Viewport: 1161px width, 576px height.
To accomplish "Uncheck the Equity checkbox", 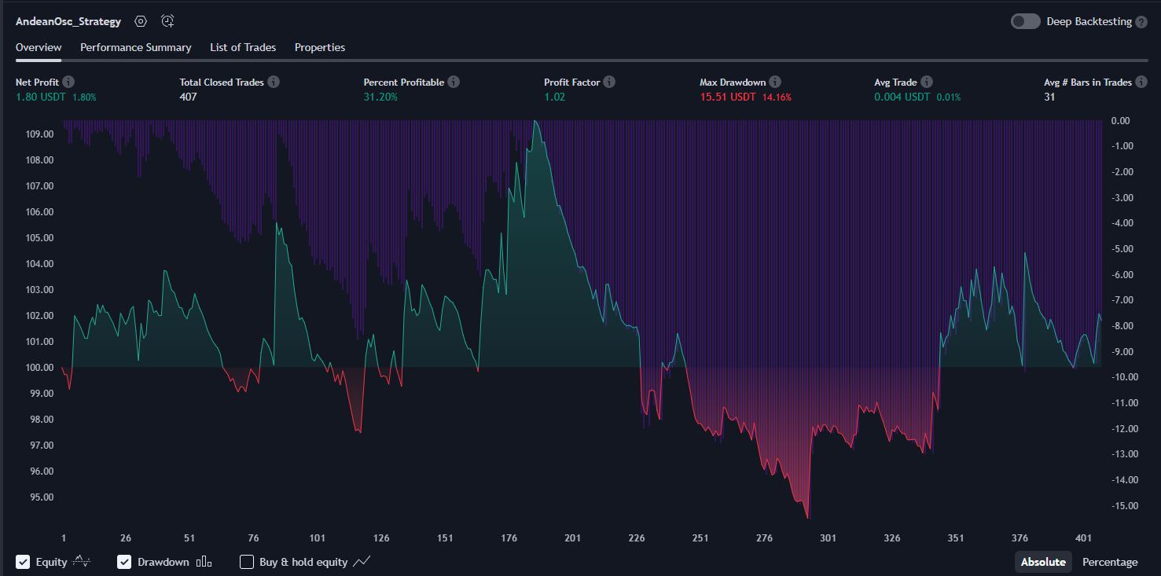I will [23, 562].
